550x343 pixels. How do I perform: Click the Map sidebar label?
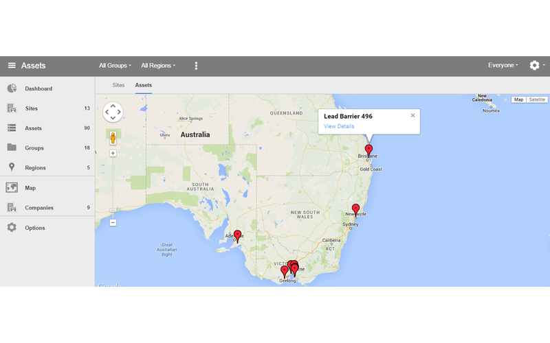pyautogui.click(x=30, y=188)
